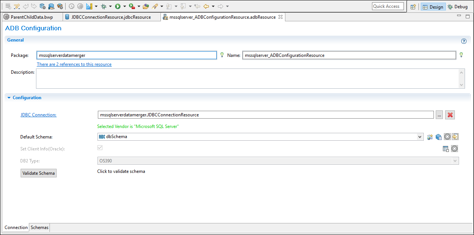Click the Debug bug icon in toolbar
Image resolution: width=474 pixels, height=235 pixels.
[104, 6]
